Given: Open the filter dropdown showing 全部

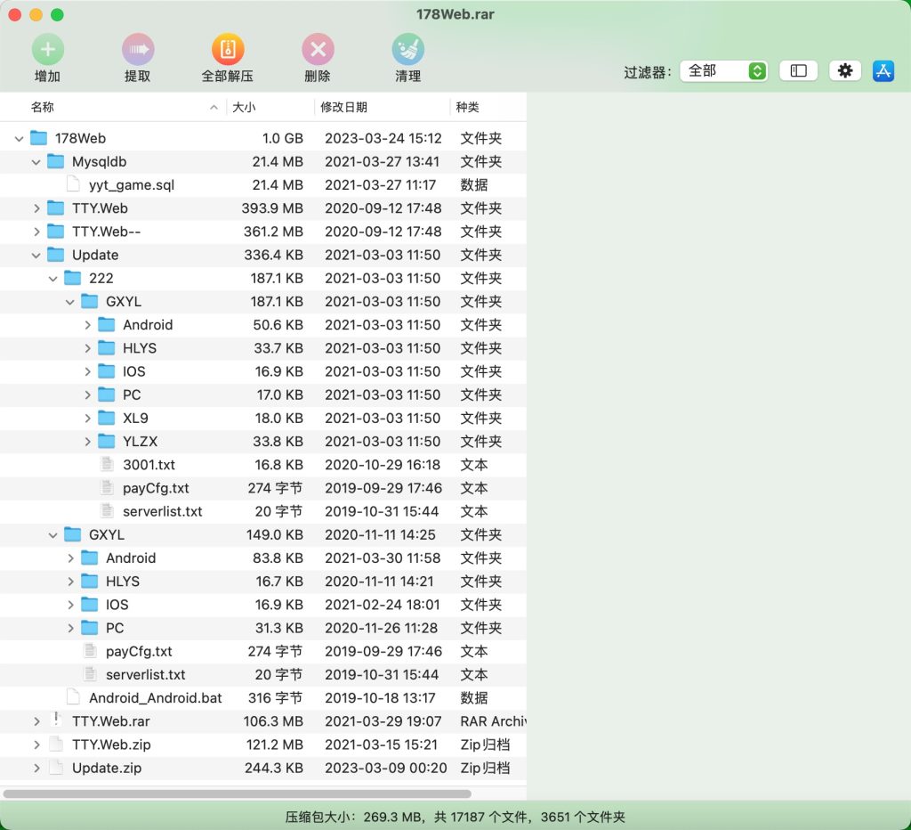Looking at the screenshot, I should (x=723, y=71).
